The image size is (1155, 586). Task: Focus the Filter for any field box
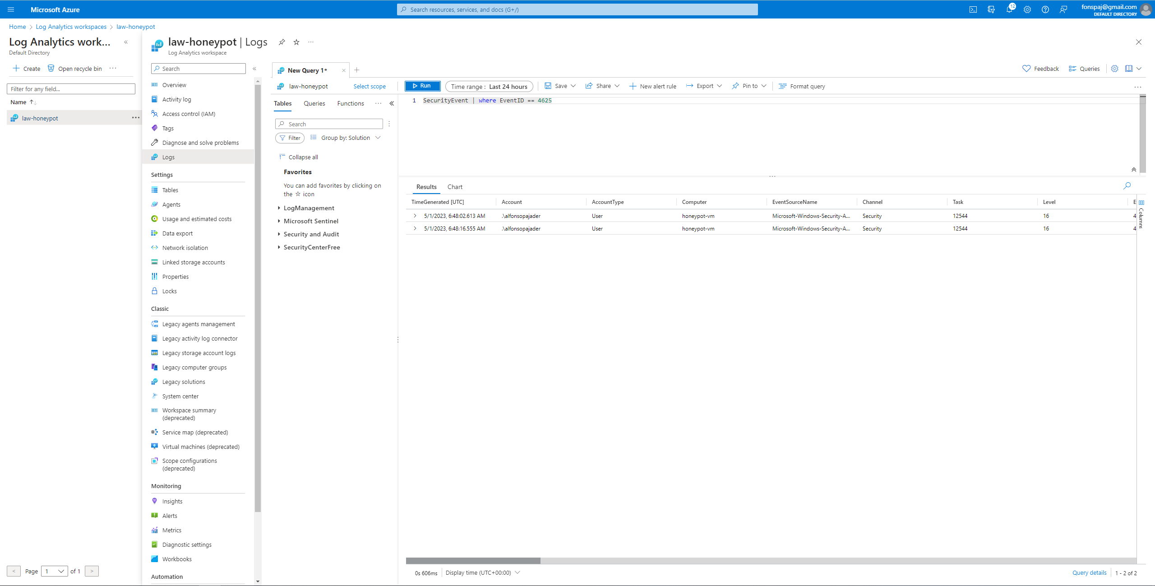click(71, 89)
